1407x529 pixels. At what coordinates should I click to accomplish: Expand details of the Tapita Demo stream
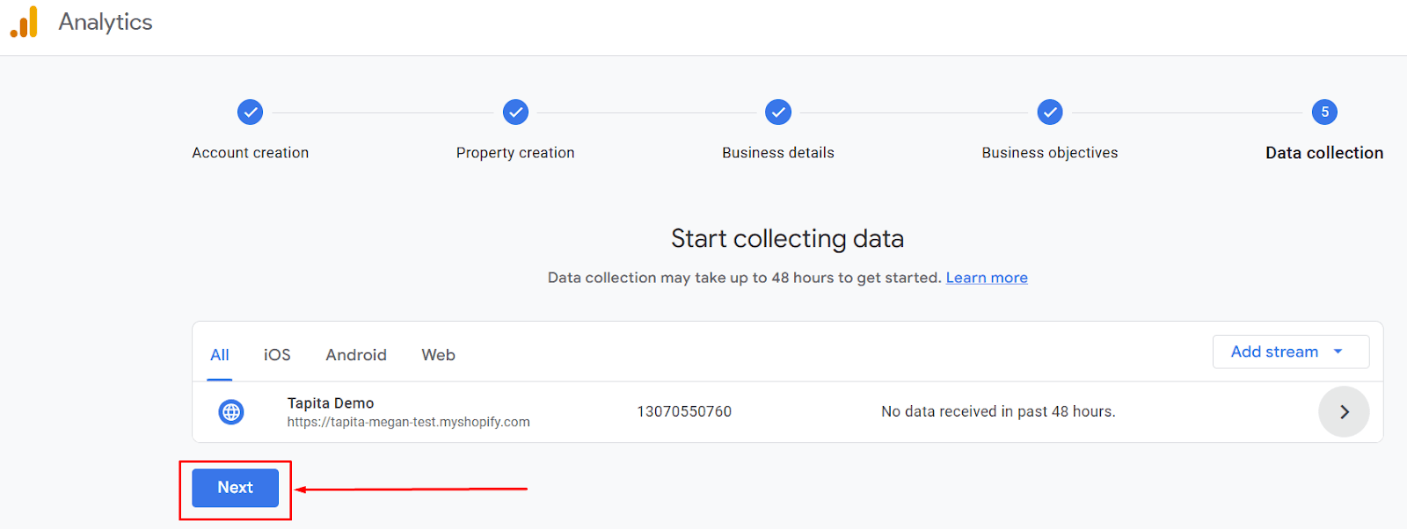1344,411
